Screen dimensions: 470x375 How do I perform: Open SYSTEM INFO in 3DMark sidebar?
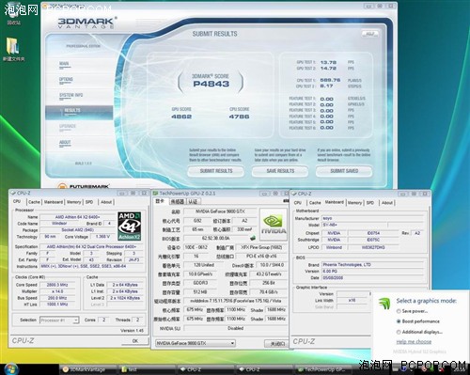click(x=71, y=95)
